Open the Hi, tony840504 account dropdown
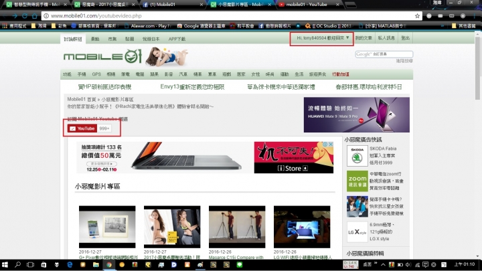 pos(323,38)
